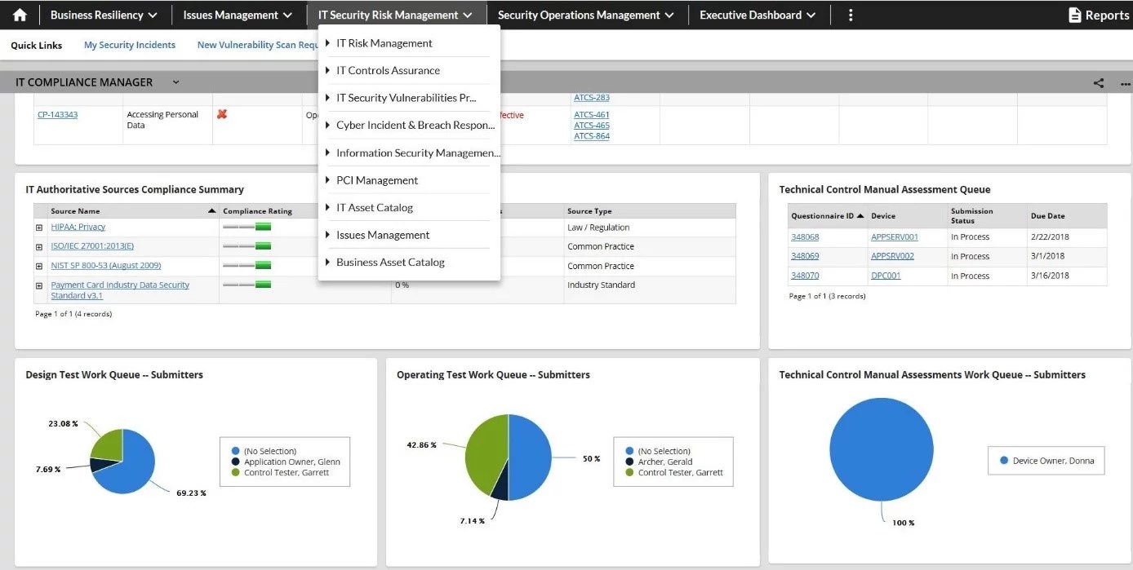The image size is (1133, 570).
Task: Expand the NIST SP 800-53 source row
Action: click(x=38, y=265)
